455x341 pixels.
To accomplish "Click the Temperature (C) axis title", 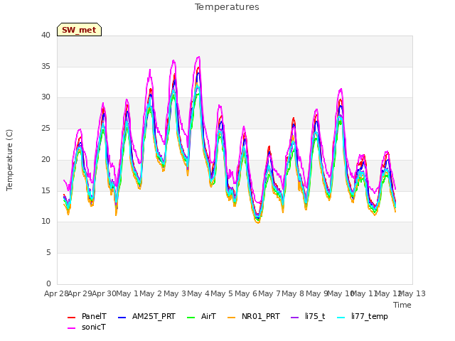I will (9, 160).
